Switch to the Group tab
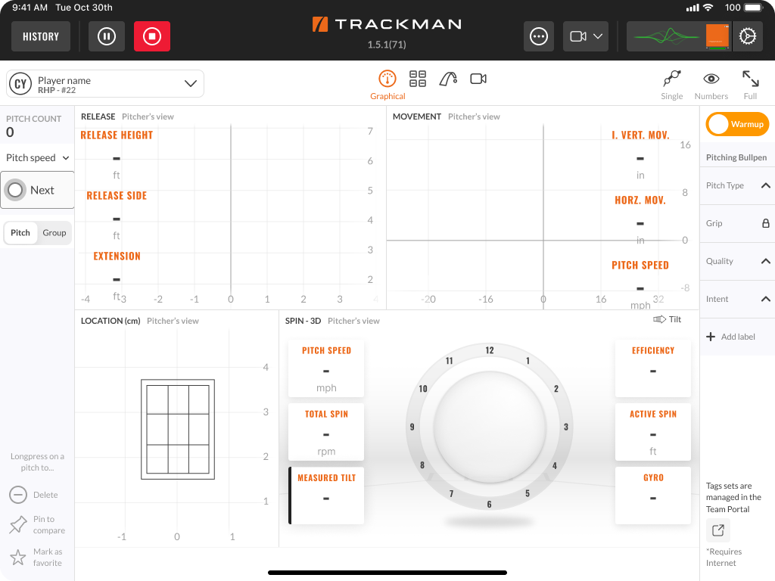 click(x=54, y=233)
